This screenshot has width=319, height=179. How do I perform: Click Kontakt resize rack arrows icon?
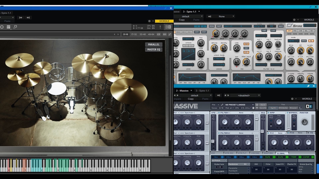click(x=170, y=34)
